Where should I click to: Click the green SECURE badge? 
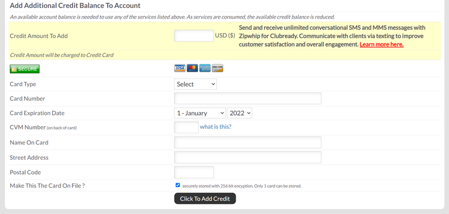[x=25, y=69]
